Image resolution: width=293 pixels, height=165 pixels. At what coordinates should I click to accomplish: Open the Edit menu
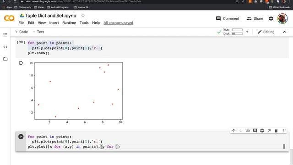click(31, 23)
